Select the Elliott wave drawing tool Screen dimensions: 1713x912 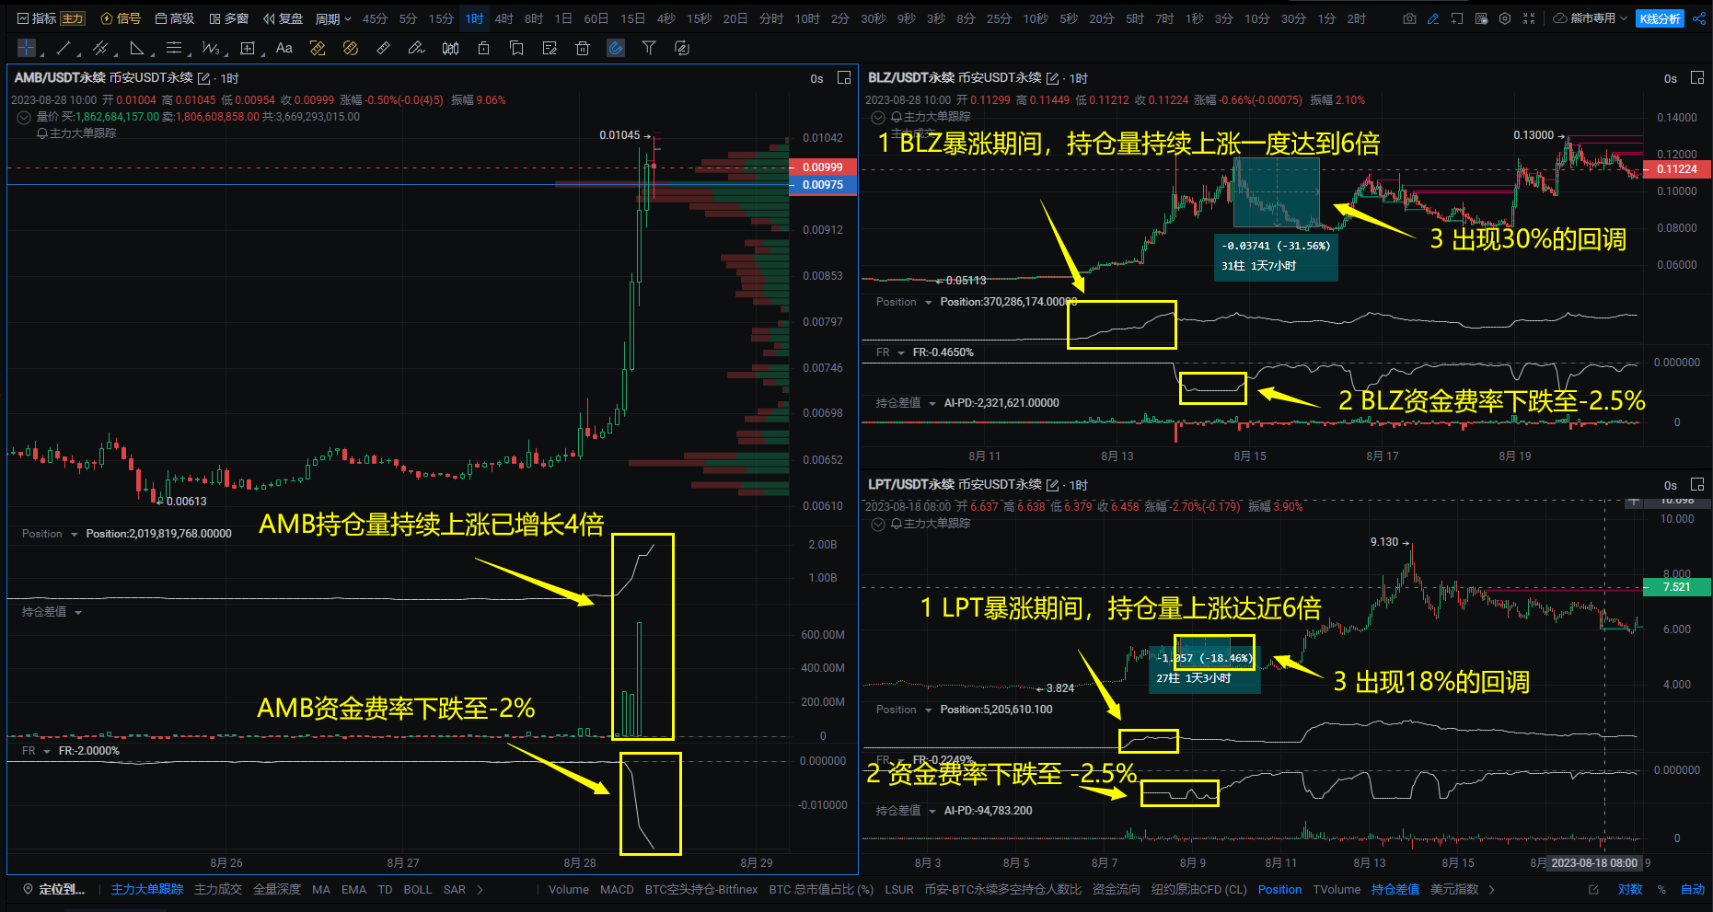[x=211, y=48]
